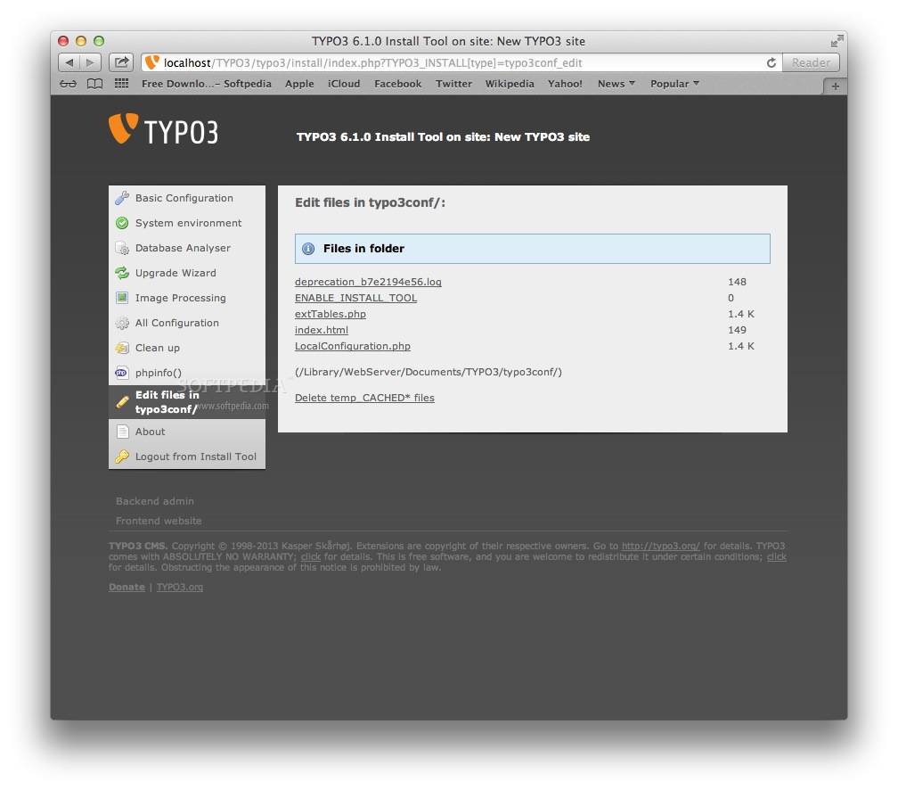898x790 pixels.
Task: Click the browser Forward arrow
Action: [x=91, y=62]
